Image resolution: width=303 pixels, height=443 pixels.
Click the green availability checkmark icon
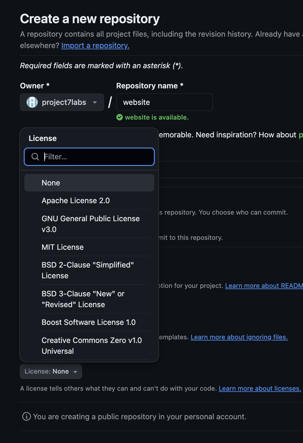click(x=120, y=117)
